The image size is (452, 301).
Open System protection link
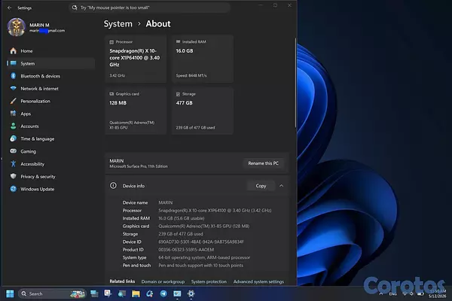click(x=209, y=281)
